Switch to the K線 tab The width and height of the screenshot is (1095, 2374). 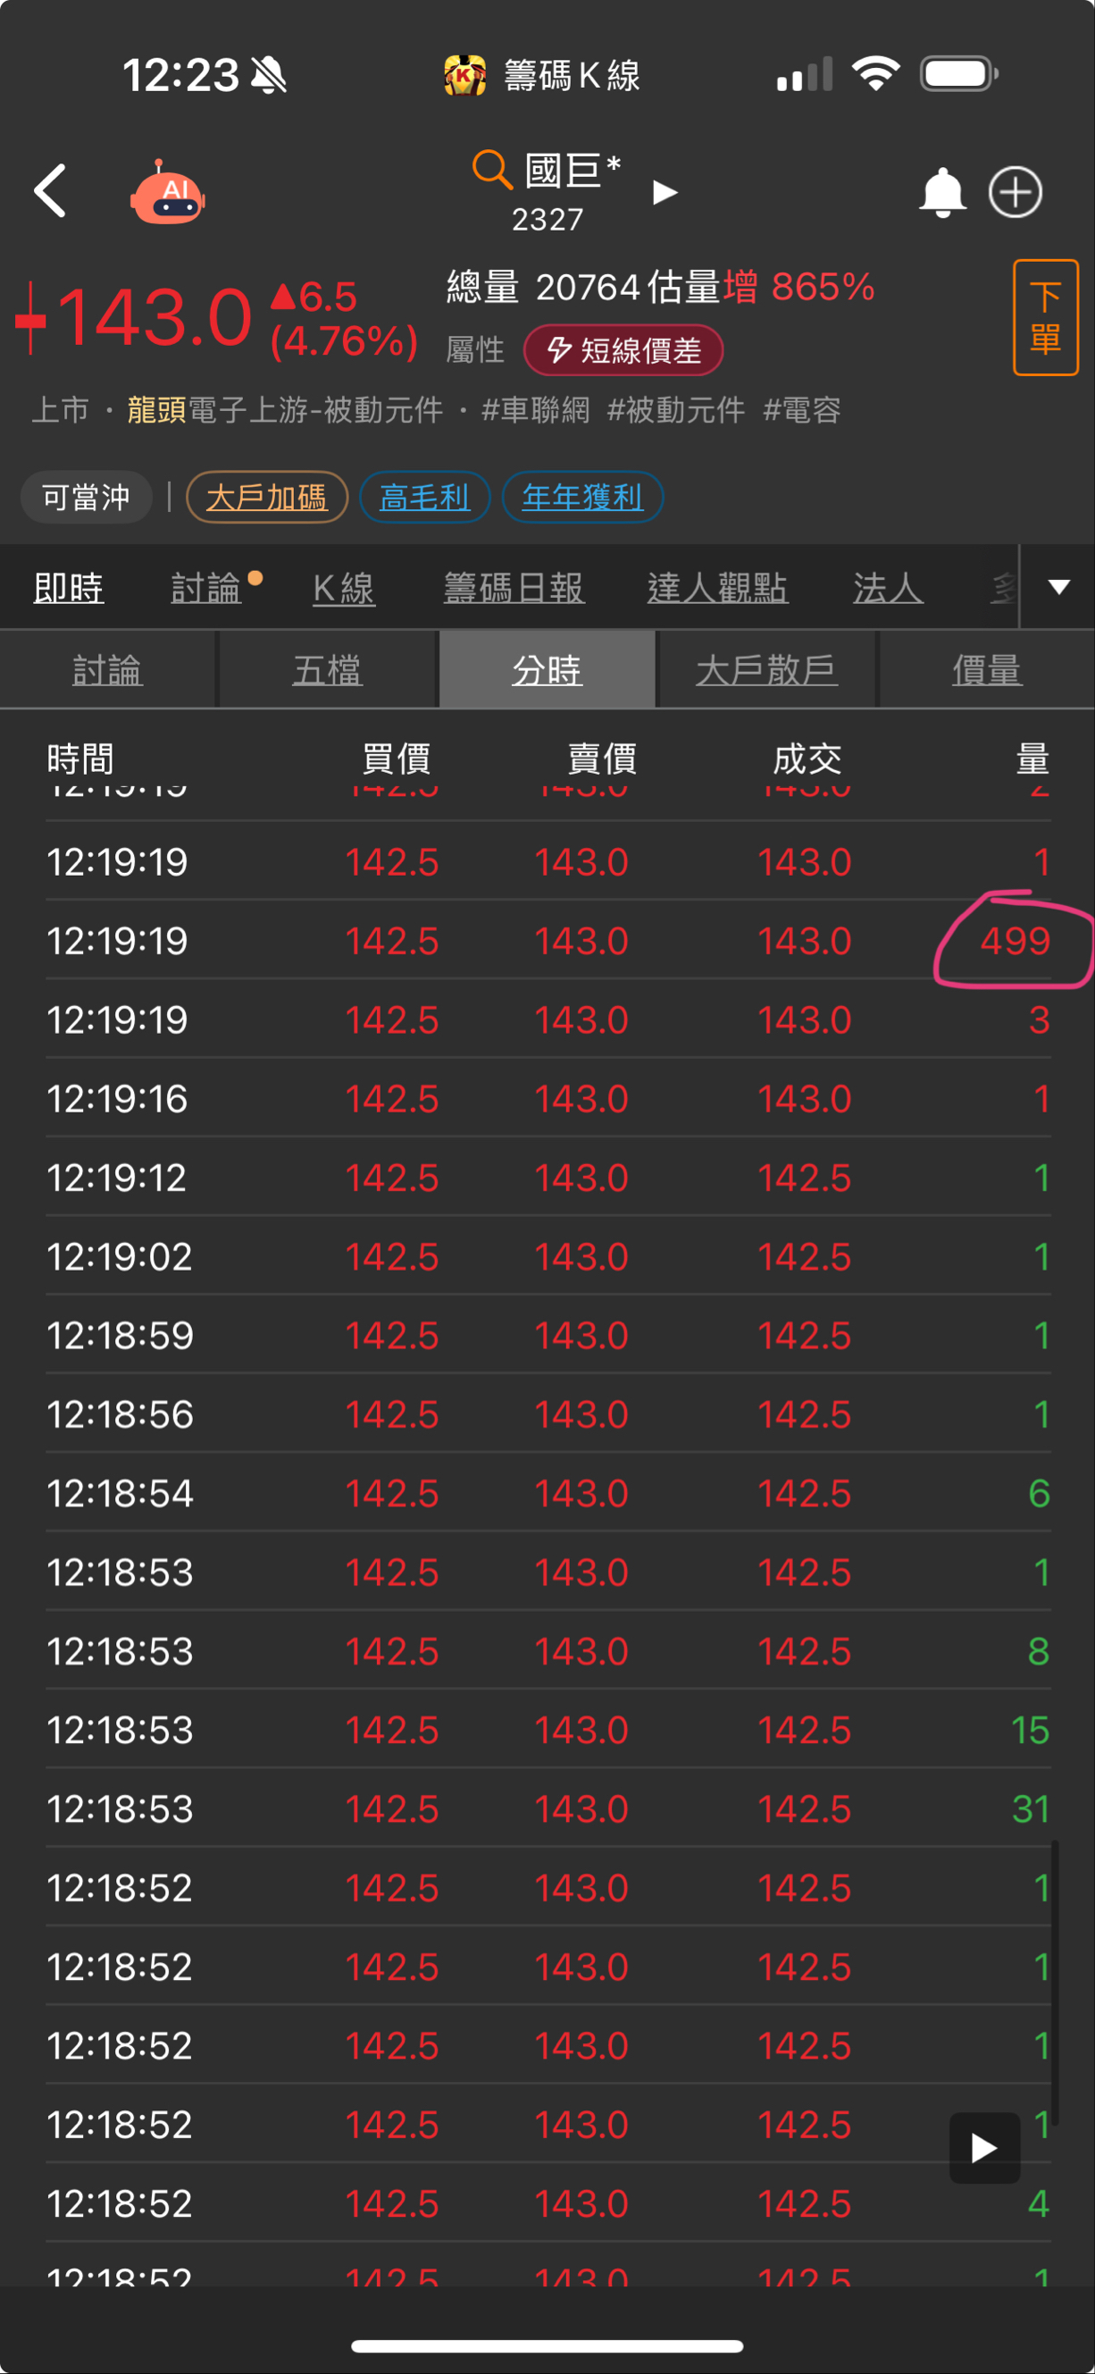click(x=344, y=588)
